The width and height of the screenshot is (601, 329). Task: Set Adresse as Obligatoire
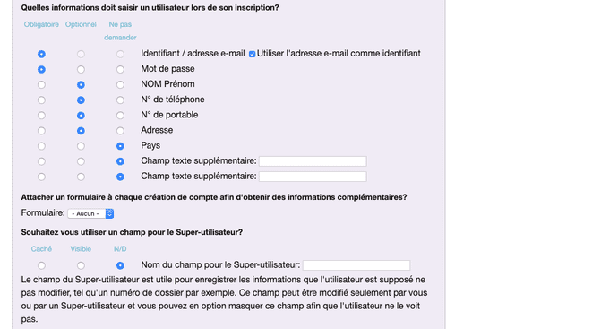click(41, 131)
